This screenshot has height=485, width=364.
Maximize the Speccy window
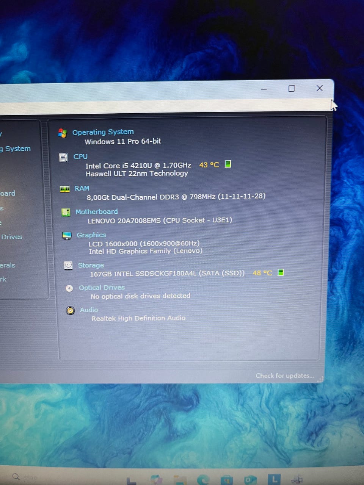pos(292,89)
